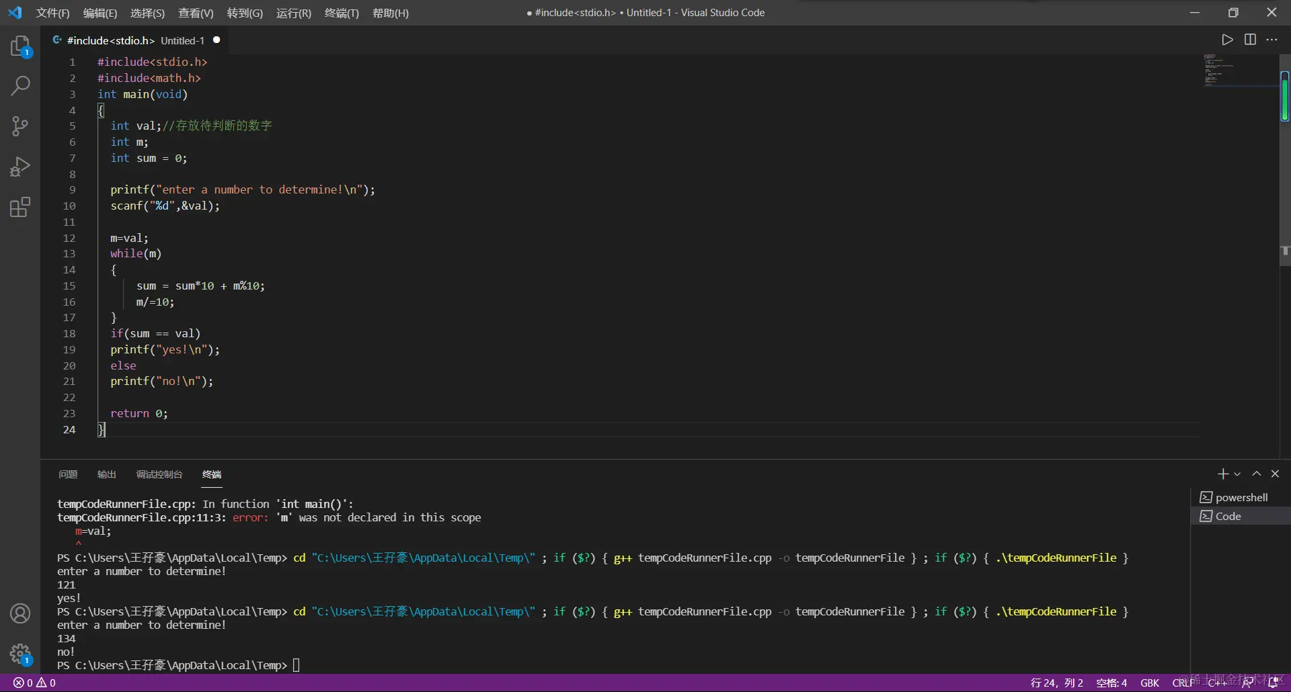The image size is (1291, 692).
Task: Click the terminal output value 121
Action: pyautogui.click(x=67, y=585)
